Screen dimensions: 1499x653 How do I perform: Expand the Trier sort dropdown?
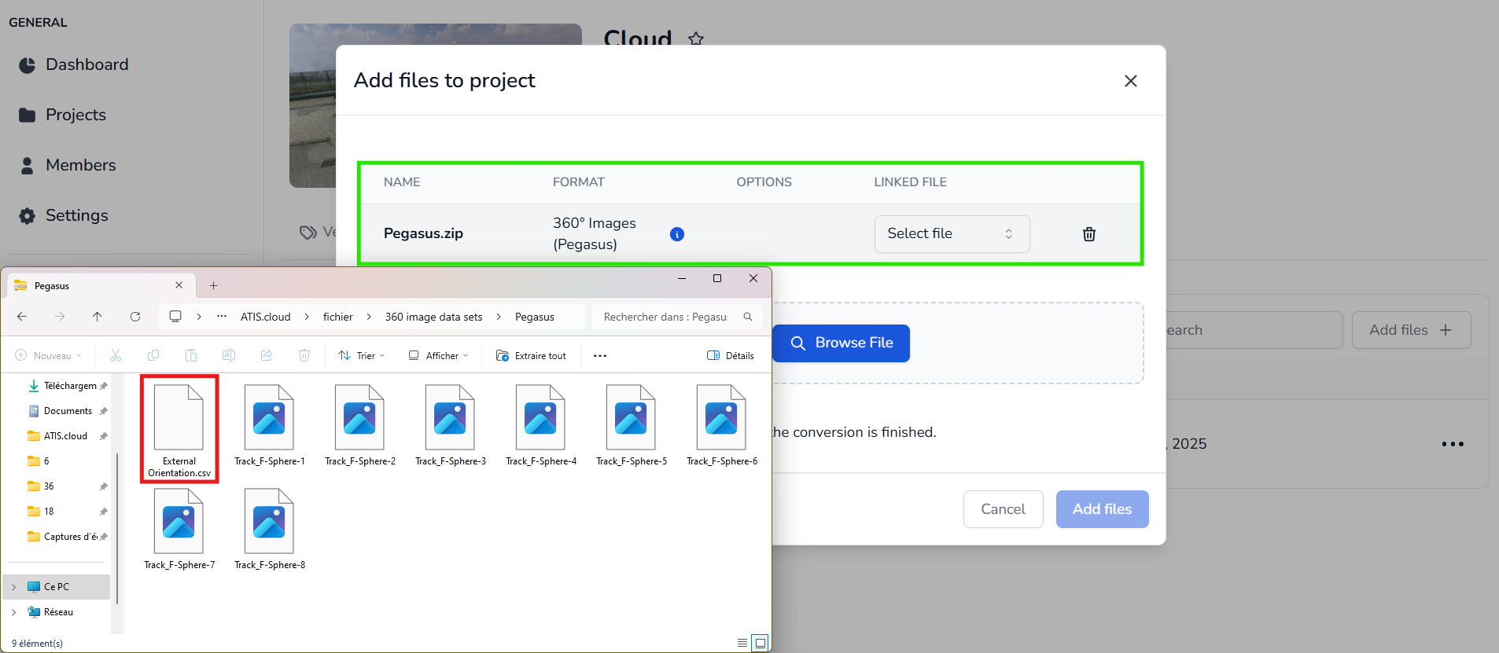click(362, 356)
